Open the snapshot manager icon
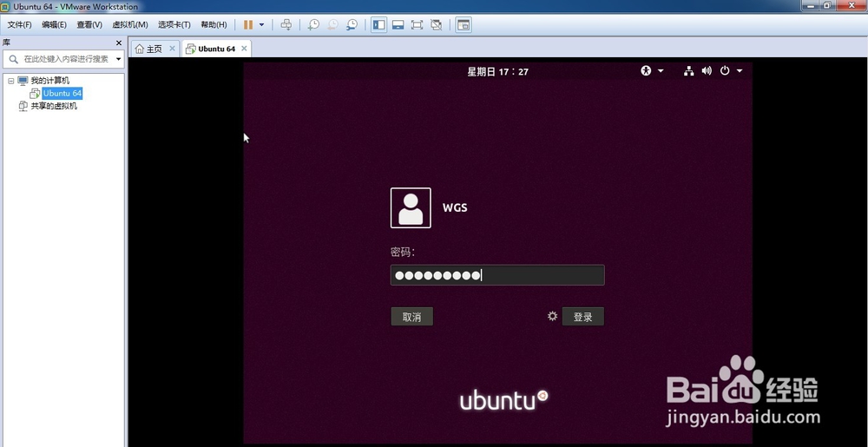868x447 pixels. pos(352,25)
